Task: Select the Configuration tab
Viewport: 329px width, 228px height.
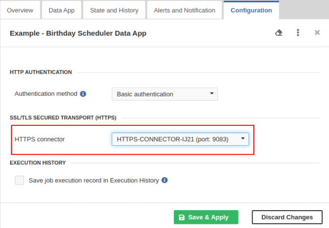Action: 251,10
